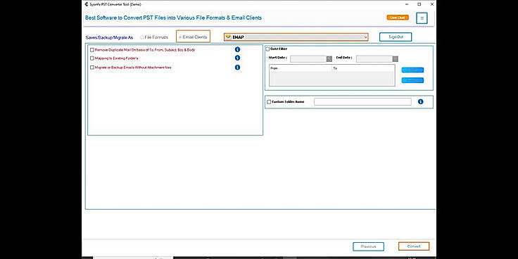
Task: Enable Remove Duplicate Mail checkbox
Action: coord(92,50)
